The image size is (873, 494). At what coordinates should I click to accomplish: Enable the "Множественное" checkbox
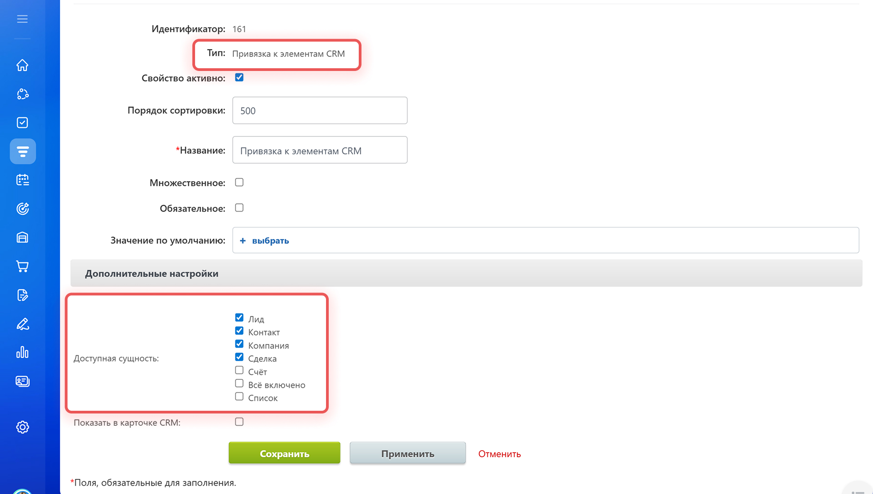(x=239, y=182)
